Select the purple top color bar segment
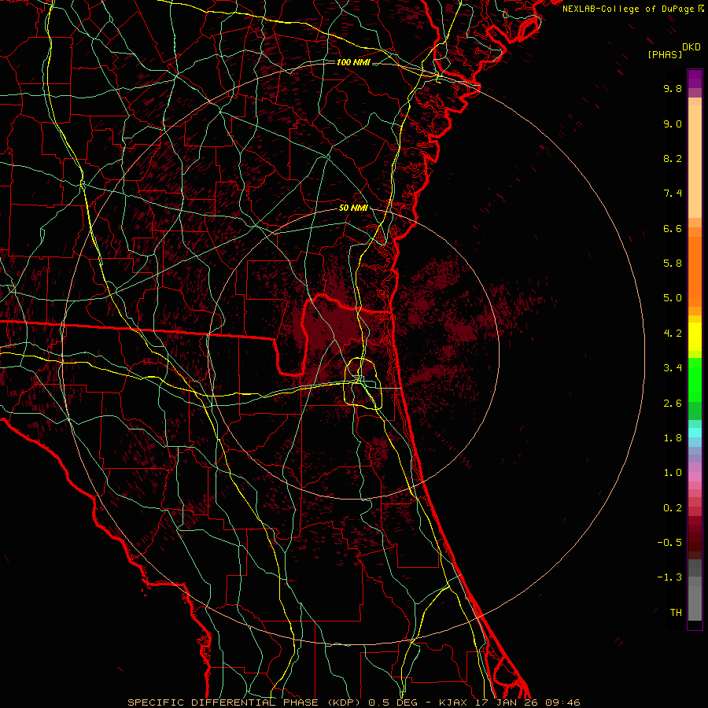The width and height of the screenshot is (708, 708). pyautogui.click(x=695, y=79)
